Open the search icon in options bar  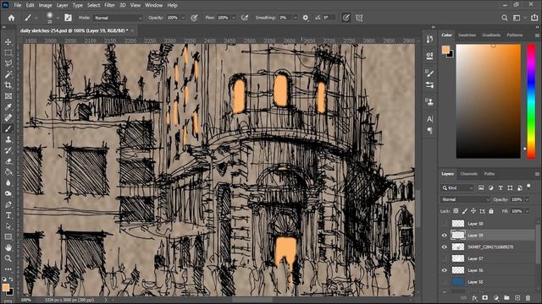[x=505, y=18]
